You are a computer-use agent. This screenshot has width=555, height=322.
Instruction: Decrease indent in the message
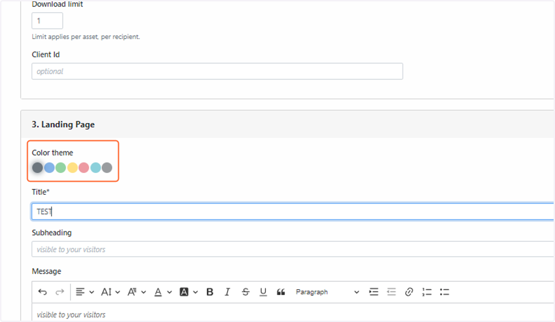tap(391, 292)
